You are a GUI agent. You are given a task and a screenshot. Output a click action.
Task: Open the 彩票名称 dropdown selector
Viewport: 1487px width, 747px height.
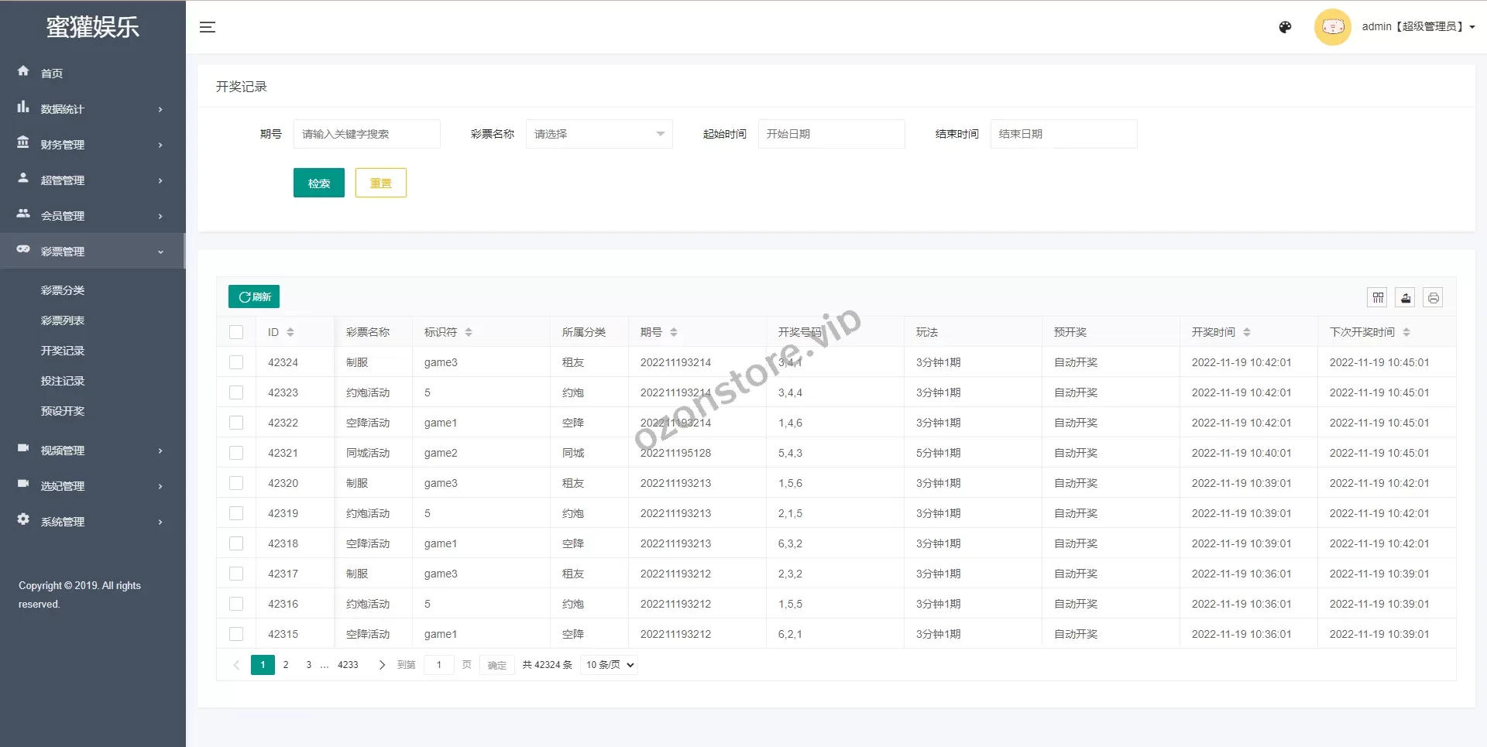coord(599,134)
